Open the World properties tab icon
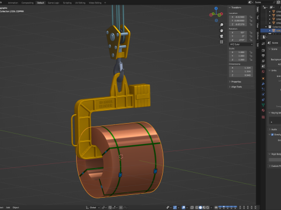Screen dimensions: 281x210 point(263,72)
